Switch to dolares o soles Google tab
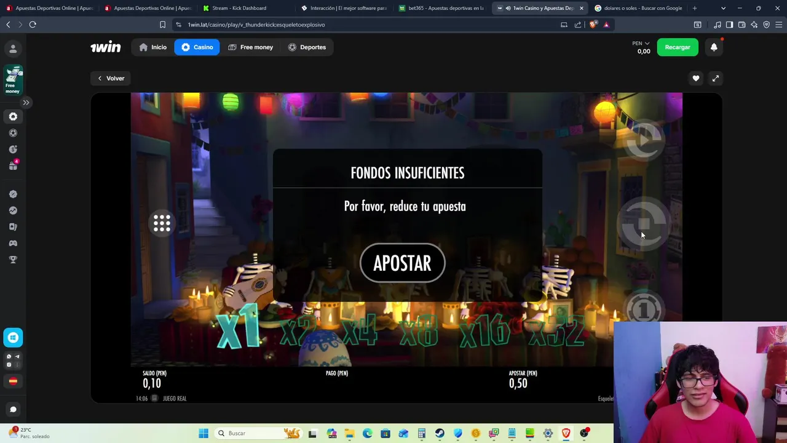787x443 pixels. (638, 8)
